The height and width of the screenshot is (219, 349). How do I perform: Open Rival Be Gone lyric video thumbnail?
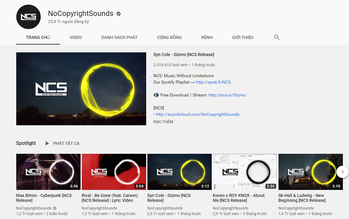click(x=114, y=172)
